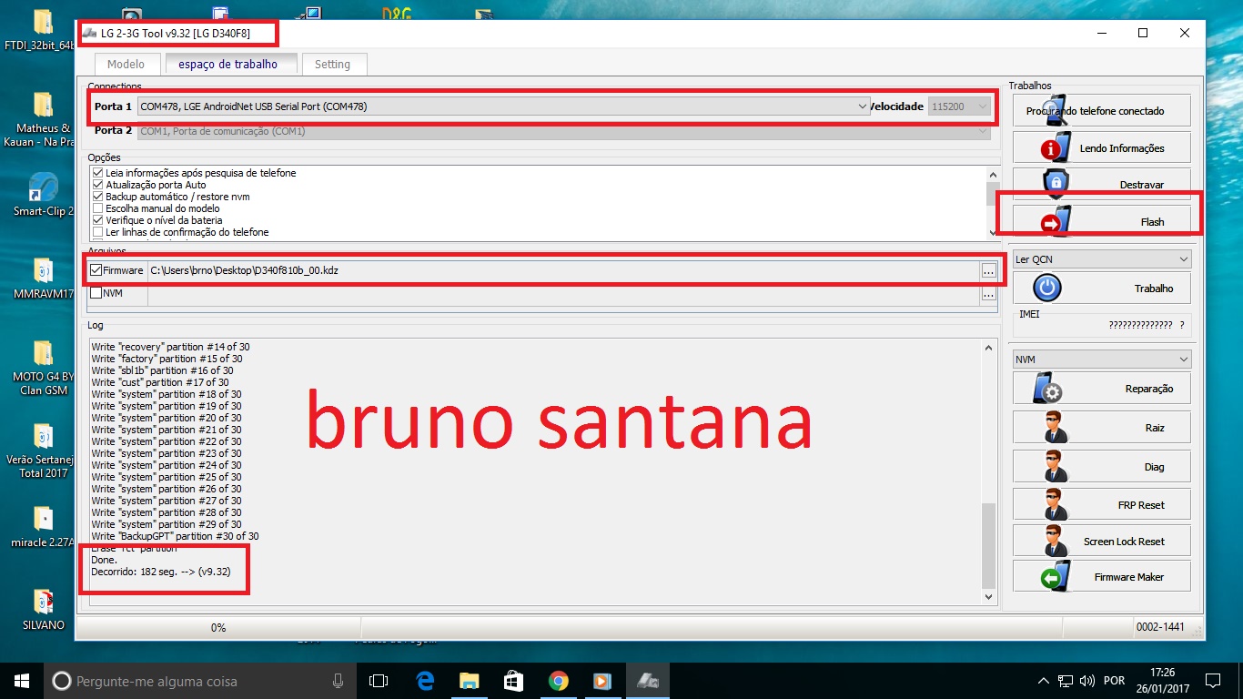
Task: Open the MMRAVM17 desktop archive
Action: pos(43,279)
